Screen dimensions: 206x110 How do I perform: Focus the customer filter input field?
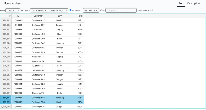tap(121, 10)
